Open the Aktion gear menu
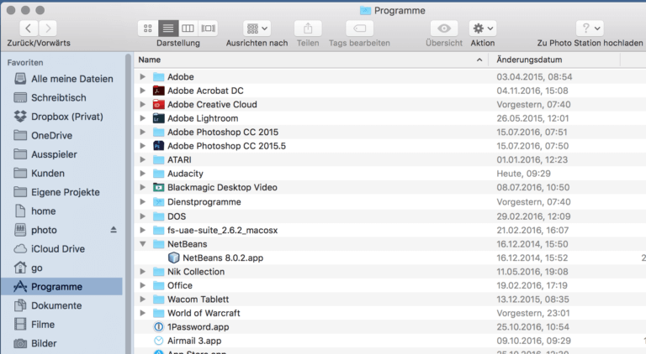Viewport: 646px width, 354px height. [x=482, y=29]
